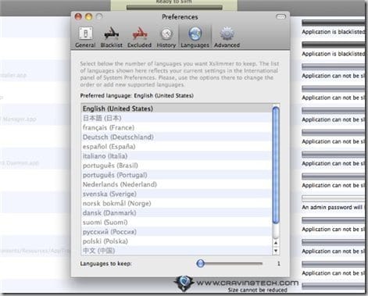Select 中文 (中国) row
Screen dimensions: 368x296
pyautogui.click(x=177, y=251)
